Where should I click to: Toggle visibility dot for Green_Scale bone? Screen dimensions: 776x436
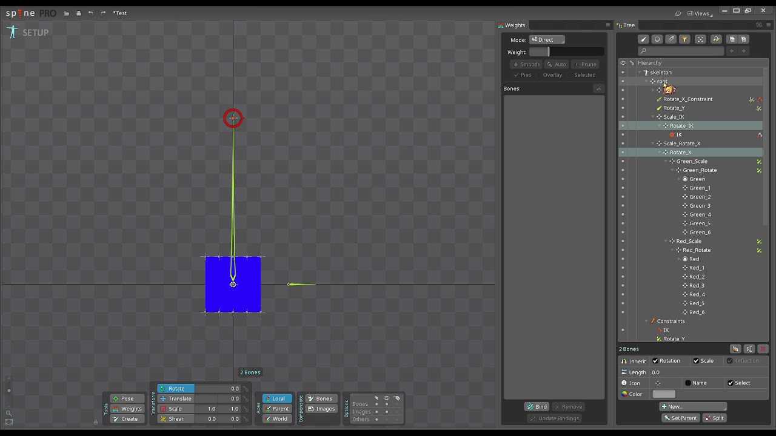[x=623, y=162]
